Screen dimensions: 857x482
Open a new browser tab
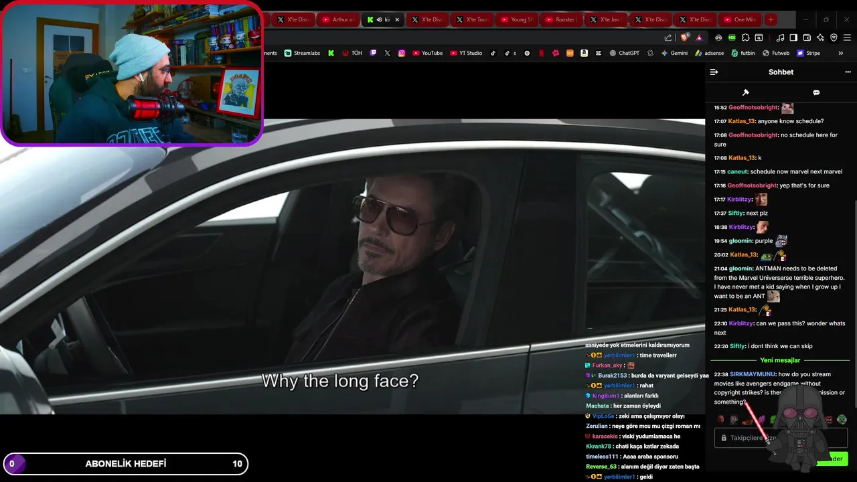(771, 19)
